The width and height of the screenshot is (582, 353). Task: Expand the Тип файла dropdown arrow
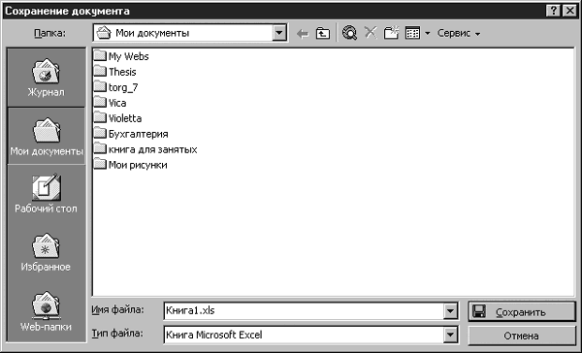(450, 335)
